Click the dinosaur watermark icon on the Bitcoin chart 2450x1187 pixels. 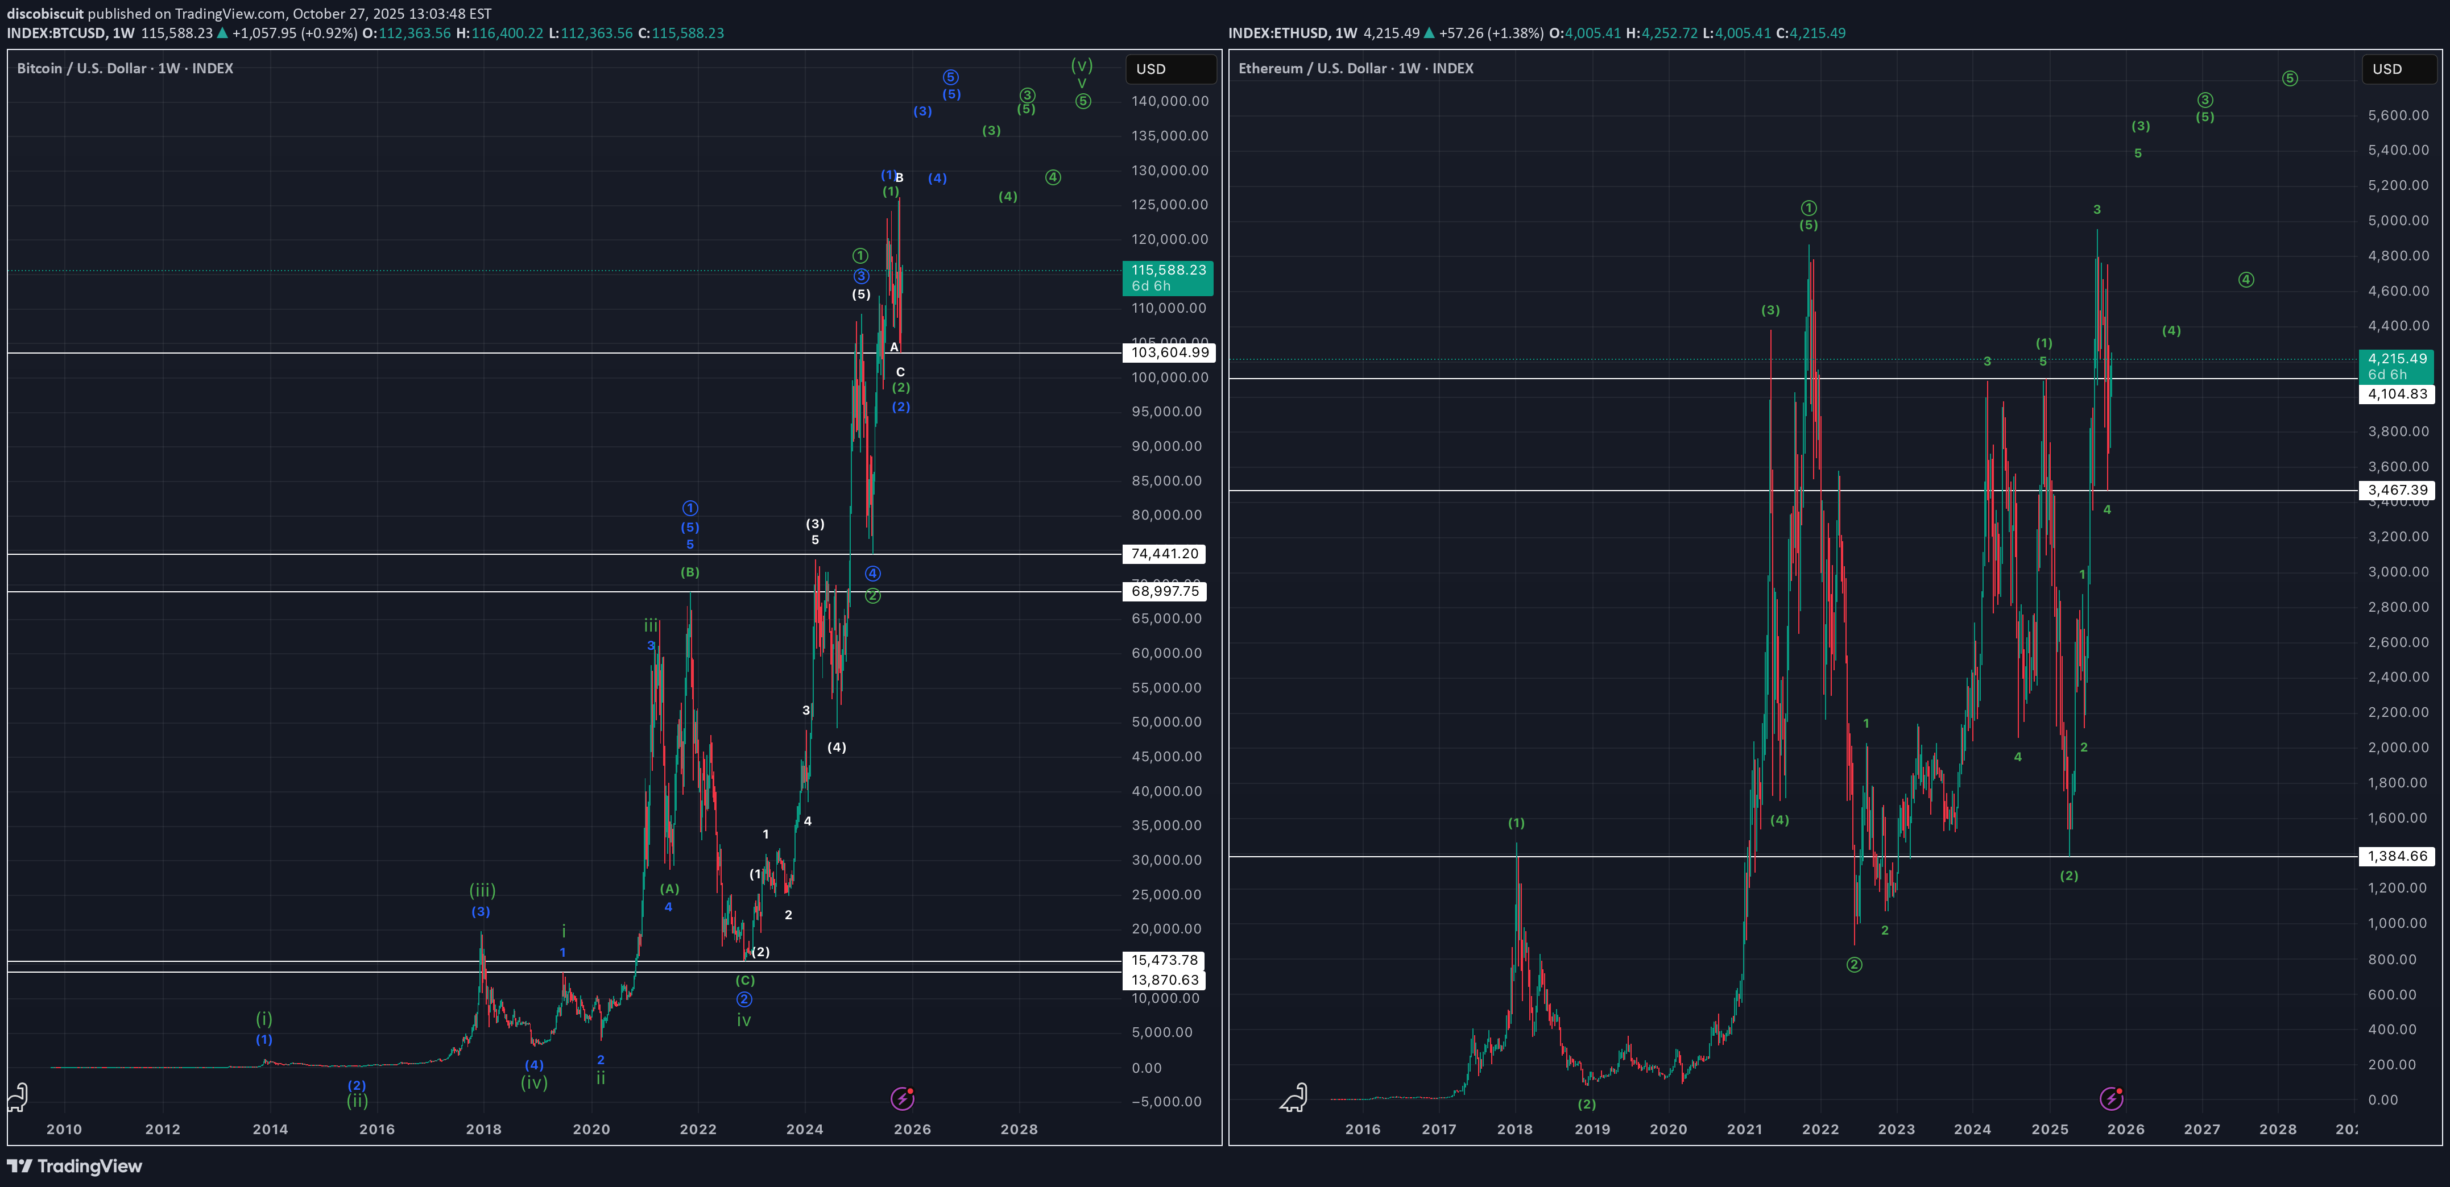19,1098
